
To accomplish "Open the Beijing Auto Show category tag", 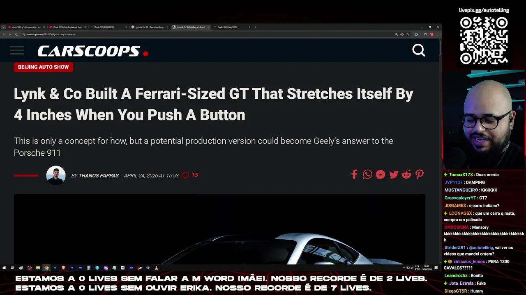I will tap(43, 67).
